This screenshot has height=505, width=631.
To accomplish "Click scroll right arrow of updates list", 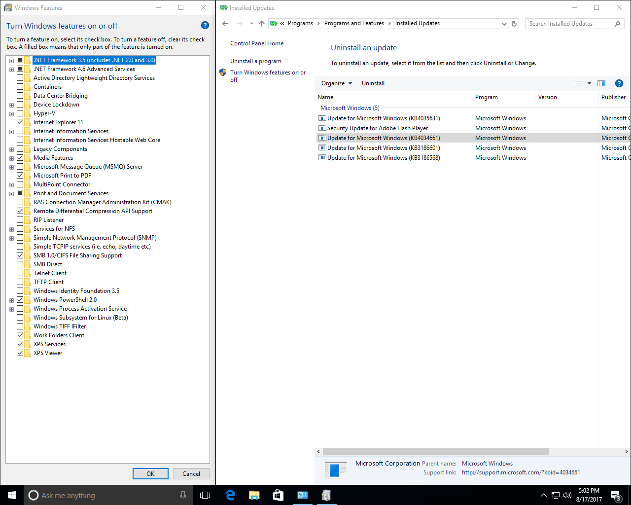I will (626, 451).
